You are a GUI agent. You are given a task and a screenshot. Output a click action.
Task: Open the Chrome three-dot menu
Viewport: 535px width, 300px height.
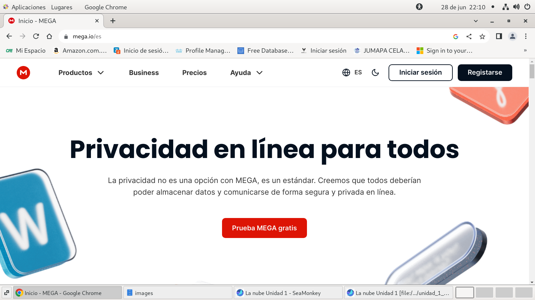click(x=526, y=36)
